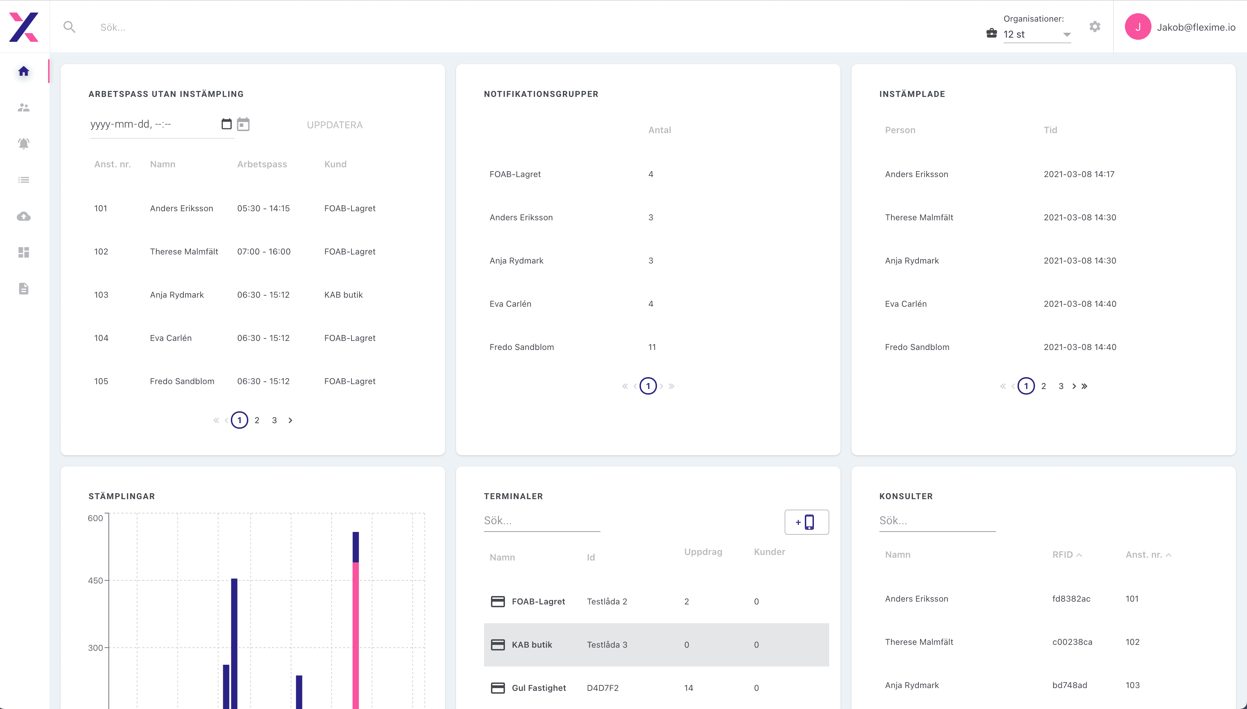Open the alarm notifications sidebar icon
The image size is (1247, 709).
pyautogui.click(x=23, y=144)
